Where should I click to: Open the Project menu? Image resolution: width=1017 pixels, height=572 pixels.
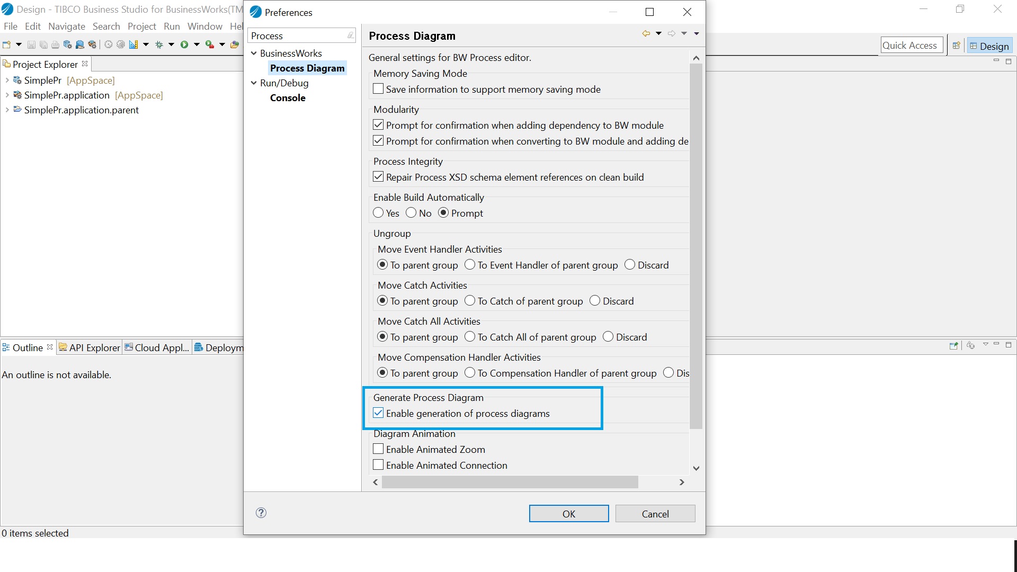(142, 26)
